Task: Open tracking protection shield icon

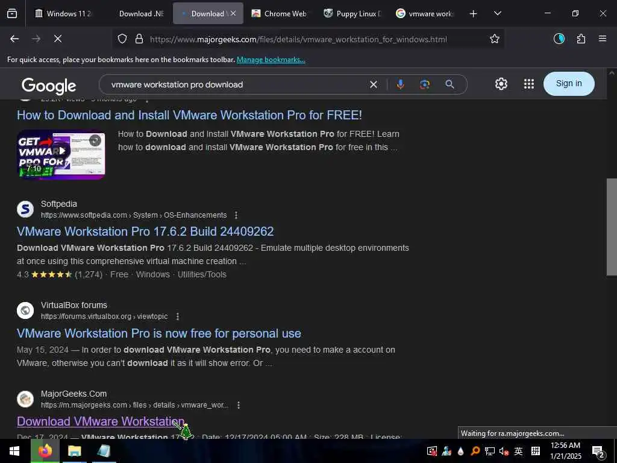Action: click(x=122, y=39)
